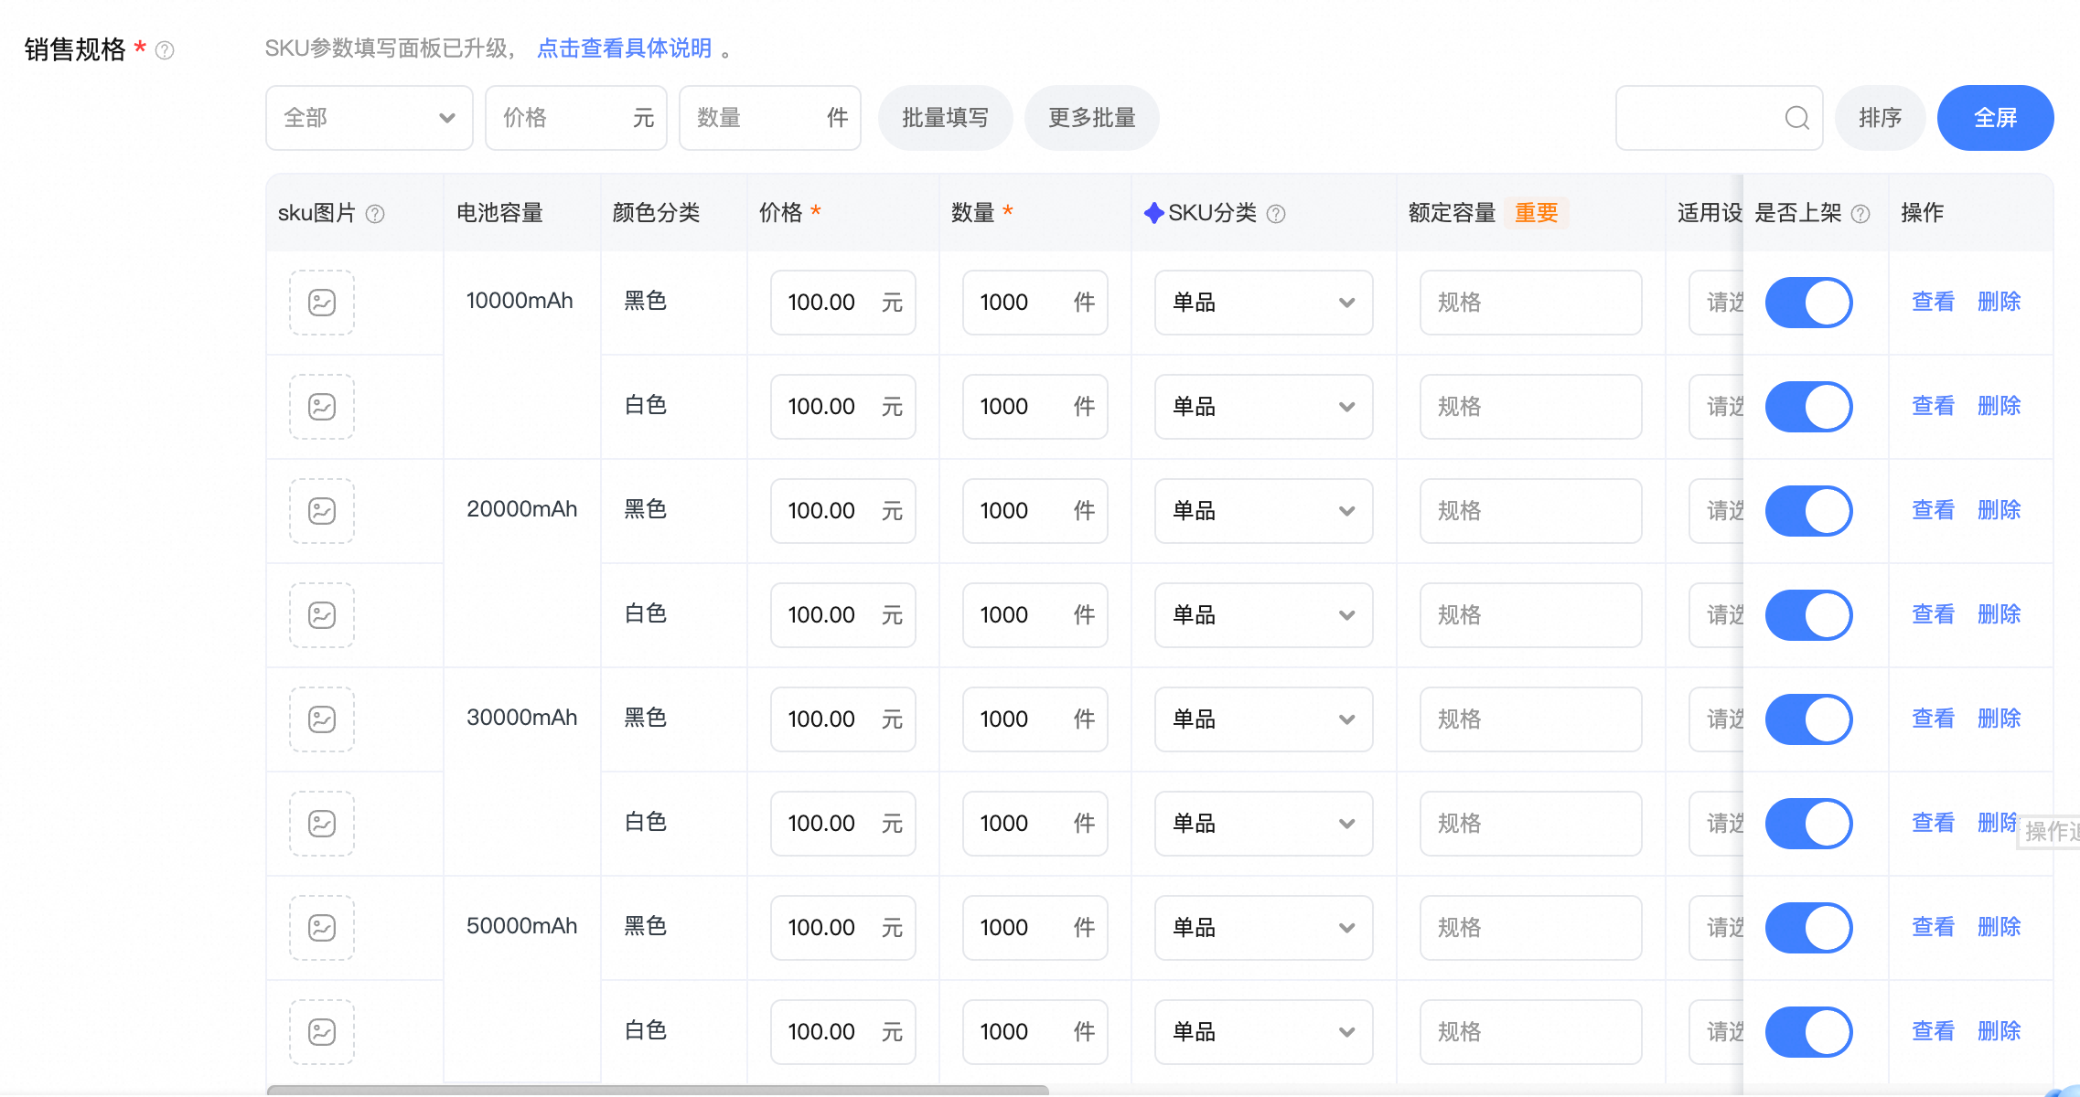Image resolution: width=2080 pixels, height=1097 pixels.
Task: Open SKU分类 dropdown for 30000mAh 黑色
Action: 1263,719
